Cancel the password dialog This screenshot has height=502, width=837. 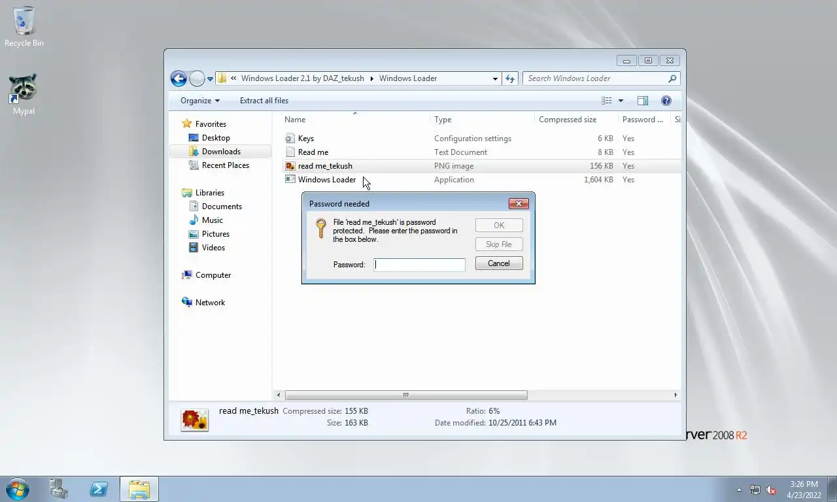[499, 263]
